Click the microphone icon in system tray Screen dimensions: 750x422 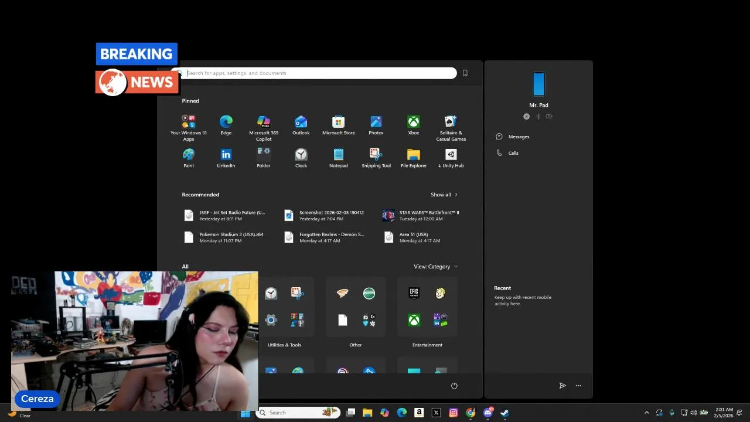(x=671, y=413)
